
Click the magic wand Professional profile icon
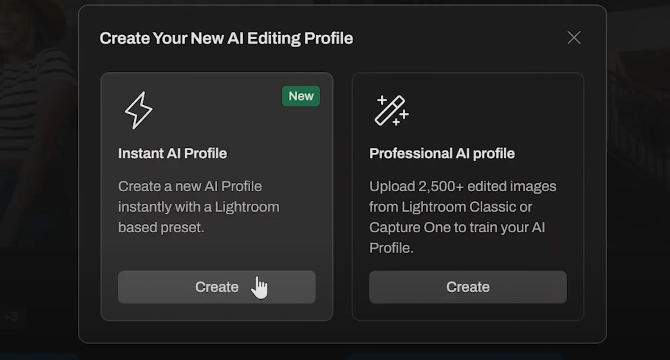pos(391,110)
